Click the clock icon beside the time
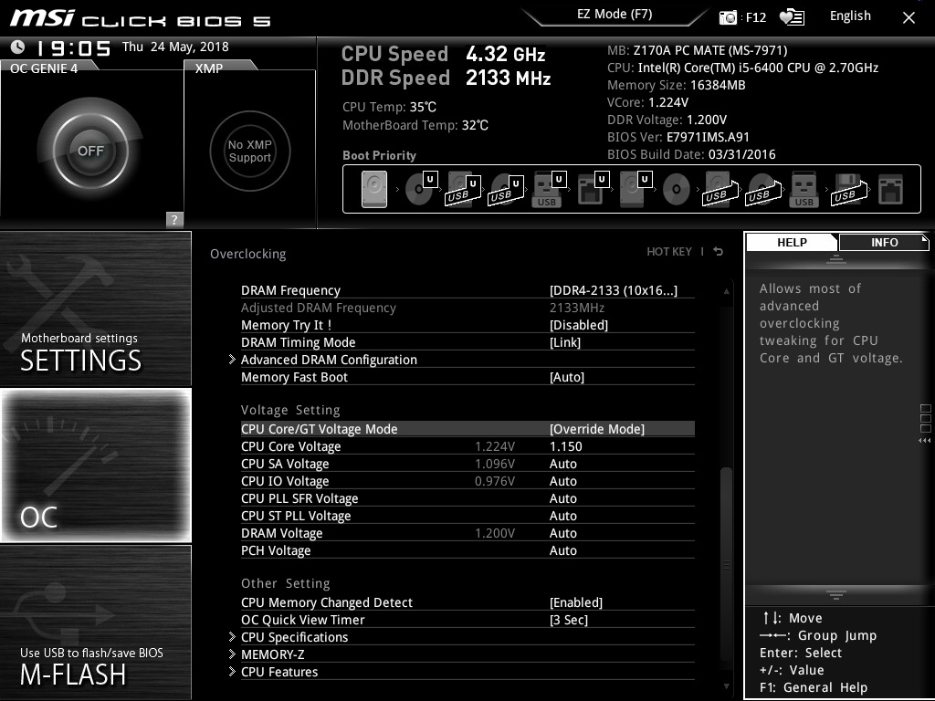This screenshot has width=935, height=701. pos(18,47)
